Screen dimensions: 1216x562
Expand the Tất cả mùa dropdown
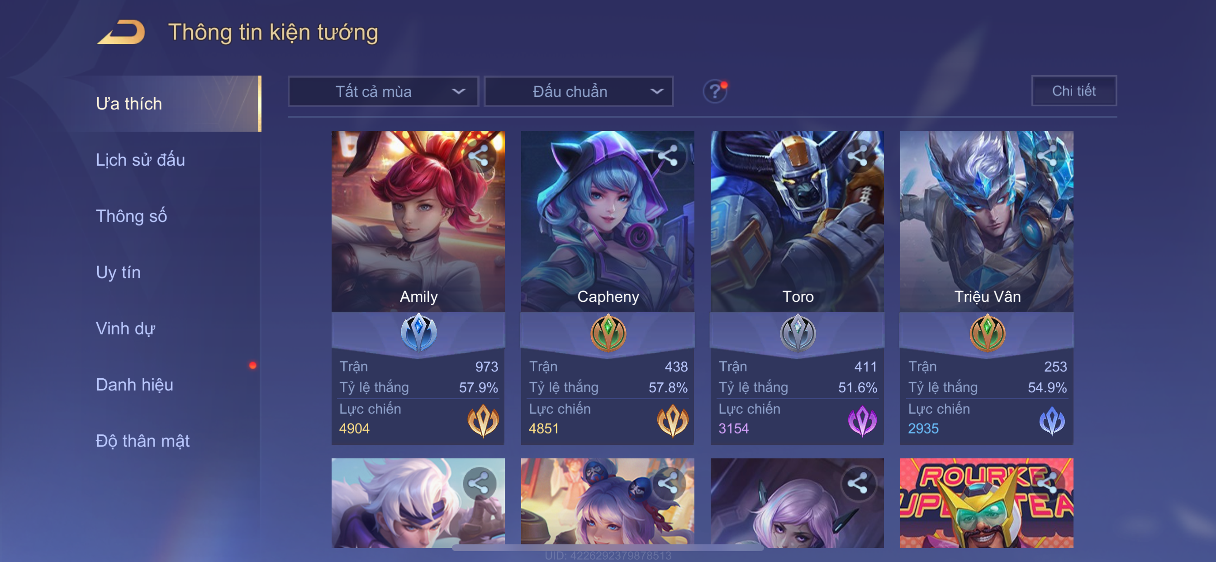click(x=383, y=91)
